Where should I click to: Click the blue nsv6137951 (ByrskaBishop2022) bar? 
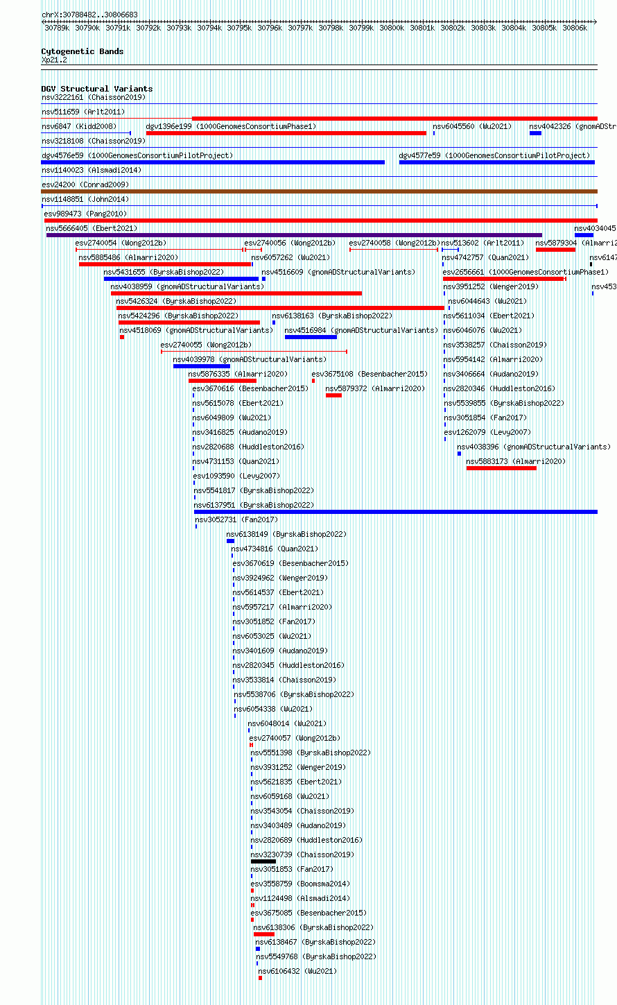[x=396, y=512]
